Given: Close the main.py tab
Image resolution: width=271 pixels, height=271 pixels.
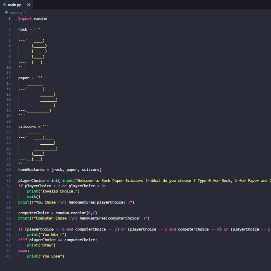Looking at the screenshot, I should (29, 5).
